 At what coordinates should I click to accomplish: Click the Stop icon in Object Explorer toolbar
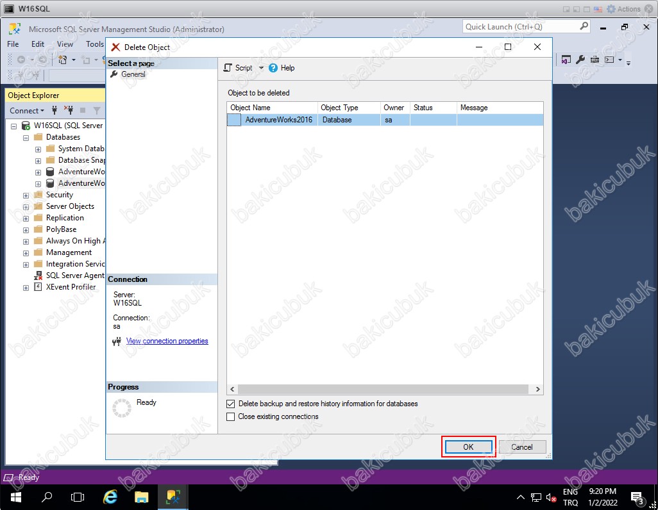click(x=83, y=110)
